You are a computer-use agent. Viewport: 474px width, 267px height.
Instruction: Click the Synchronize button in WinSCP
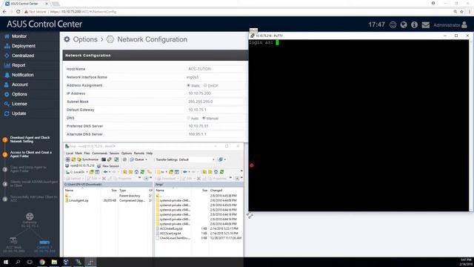[88, 159]
